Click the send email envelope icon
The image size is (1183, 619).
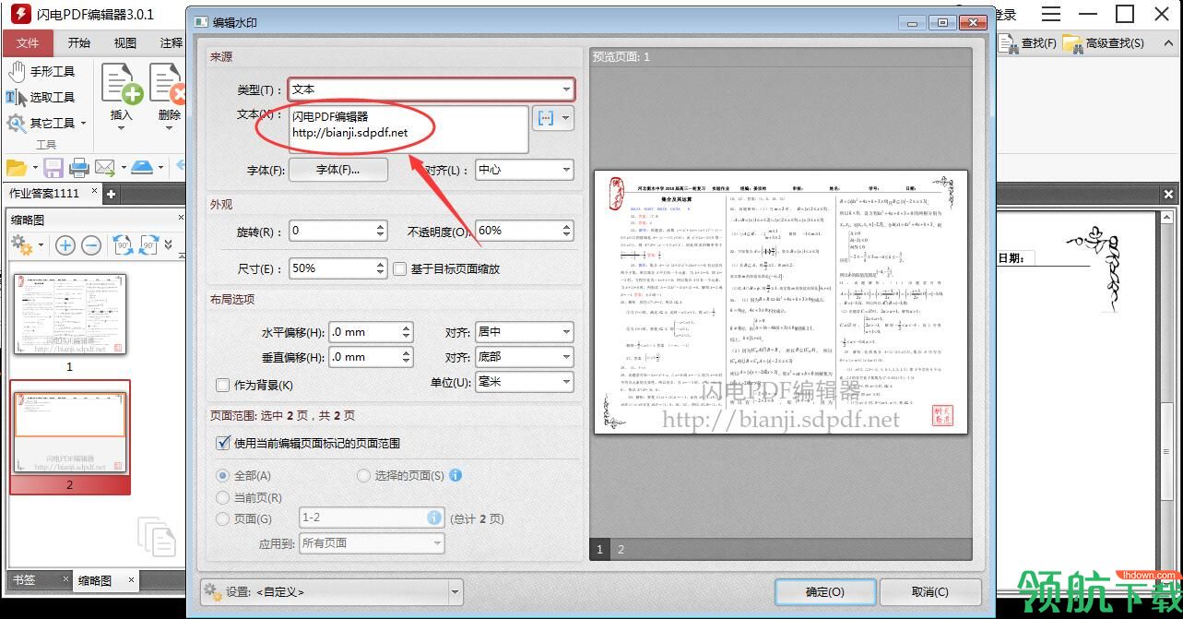click(x=104, y=168)
